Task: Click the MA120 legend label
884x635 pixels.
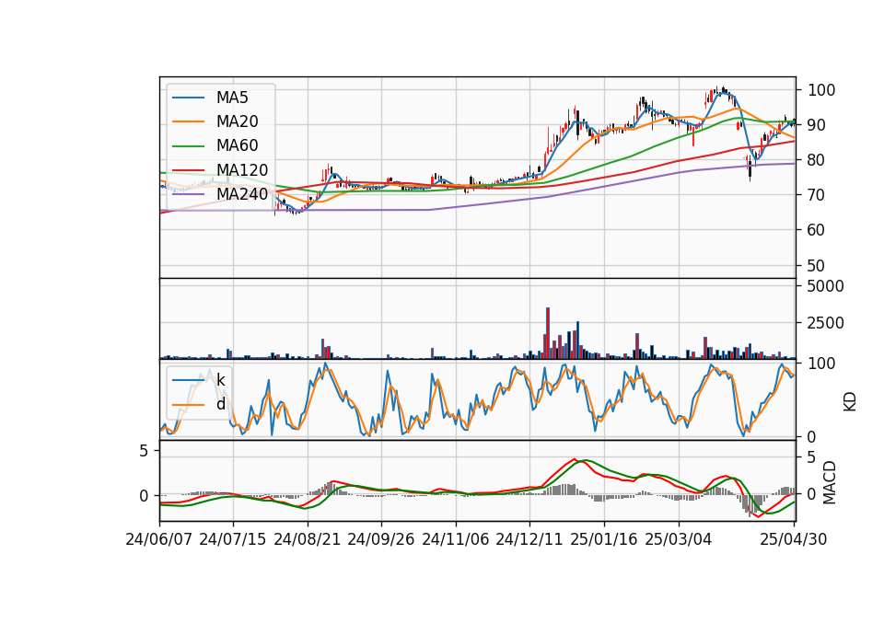Action: 242,170
